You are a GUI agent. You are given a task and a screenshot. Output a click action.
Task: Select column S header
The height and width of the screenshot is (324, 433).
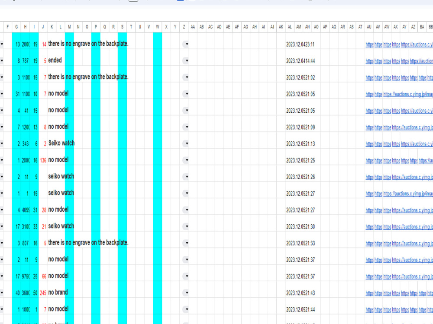point(123,27)
